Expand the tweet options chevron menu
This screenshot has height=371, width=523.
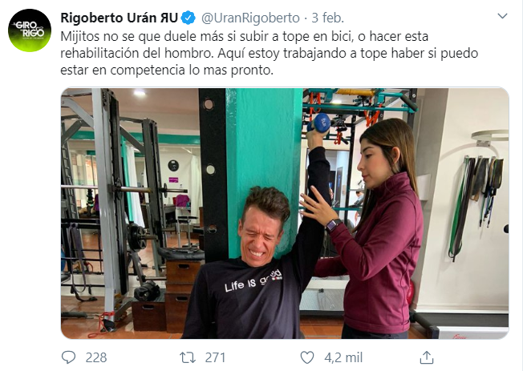click(502, 16)
